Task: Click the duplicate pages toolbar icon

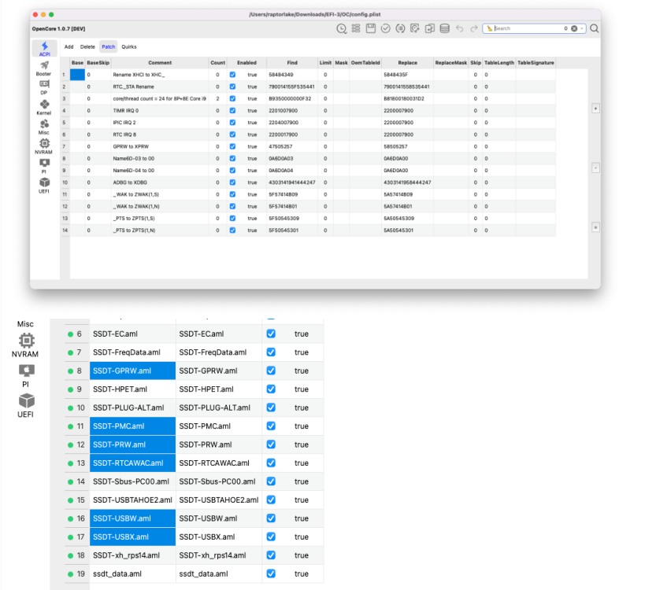Action: [x=430, y=28]
